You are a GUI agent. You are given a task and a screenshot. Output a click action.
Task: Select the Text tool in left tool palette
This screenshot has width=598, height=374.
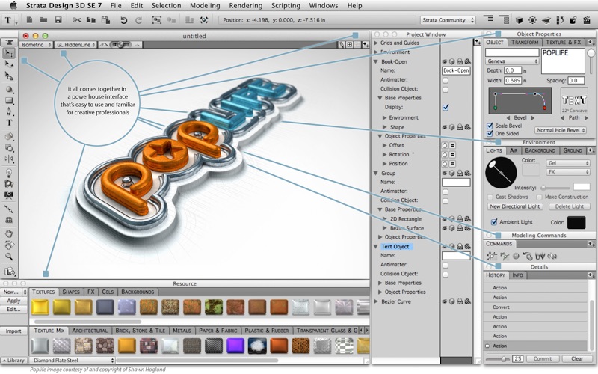coord(10,123)
